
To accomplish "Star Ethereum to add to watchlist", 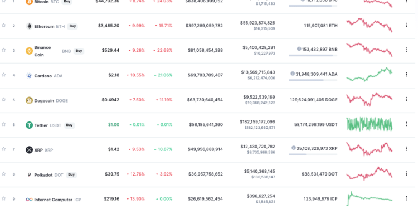I will pos(4,25).
